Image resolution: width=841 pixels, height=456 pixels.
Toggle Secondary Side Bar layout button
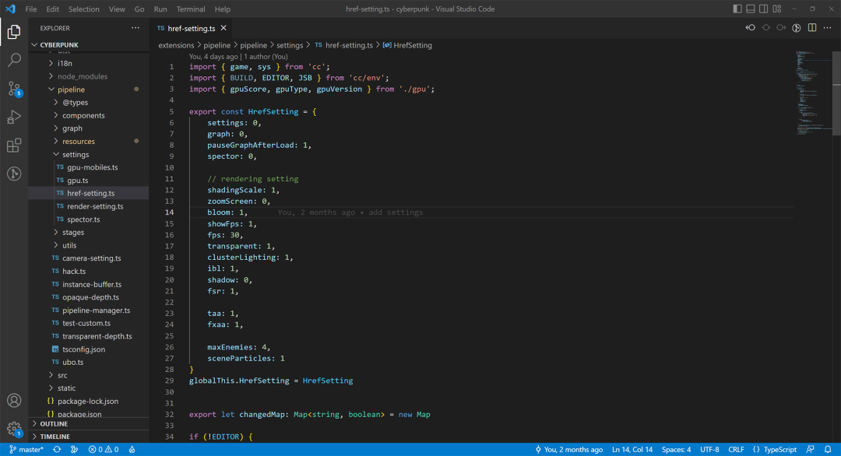pyautogui.click(x=764, y=9)
